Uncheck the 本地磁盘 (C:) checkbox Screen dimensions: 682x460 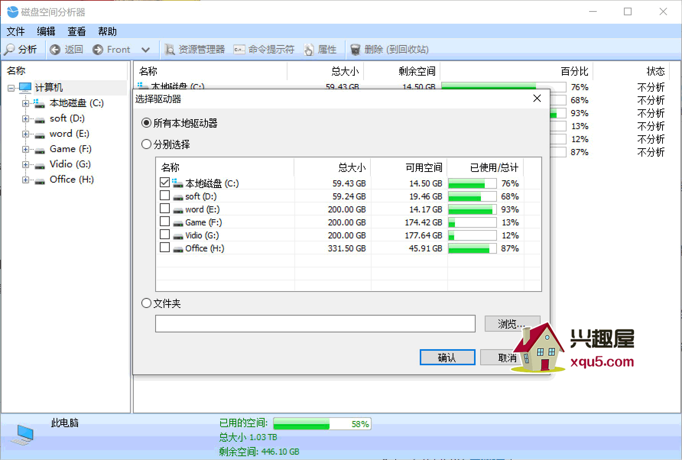[165, 183]
